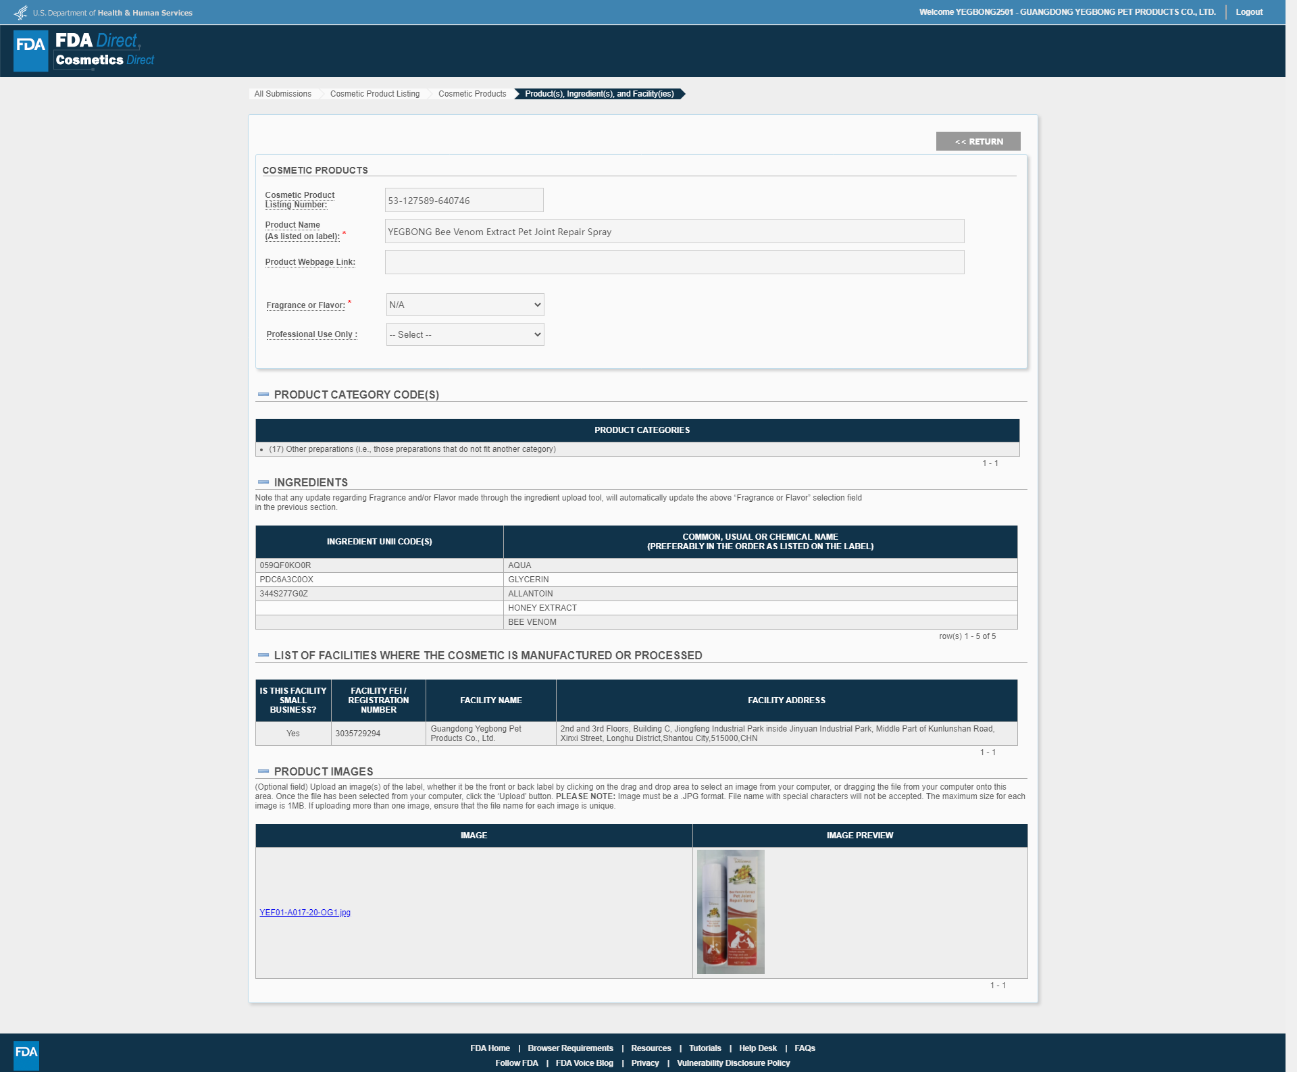The width and height of the screenshot is (1297, 1072).
Task: Click the FDA logo in header
Action: click(x=31, y=51)
